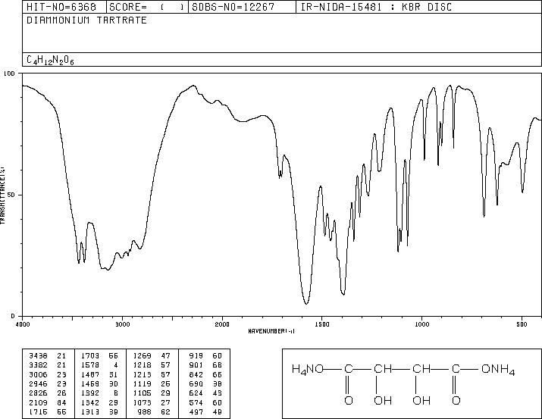Click peak 901 in the last column

pos(196,364)
